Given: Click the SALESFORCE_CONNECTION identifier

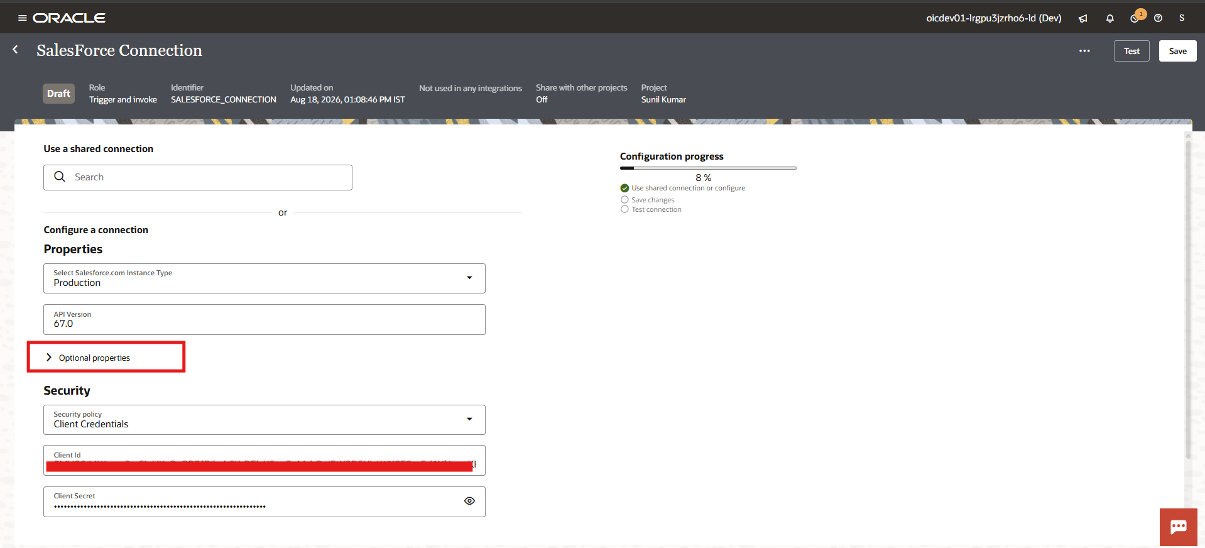Looking at the screenshot, I should [x=224, y=99].
